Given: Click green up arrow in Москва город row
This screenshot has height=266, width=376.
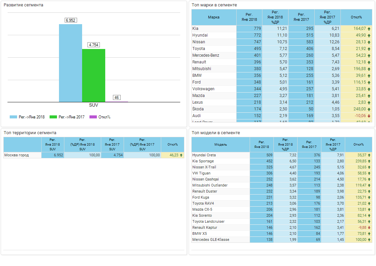Looking at the screenshot, I should [x=181, y=155].
